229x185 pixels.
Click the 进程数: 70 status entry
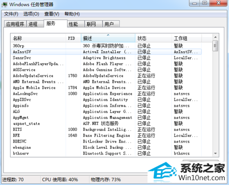click(13, 180)
